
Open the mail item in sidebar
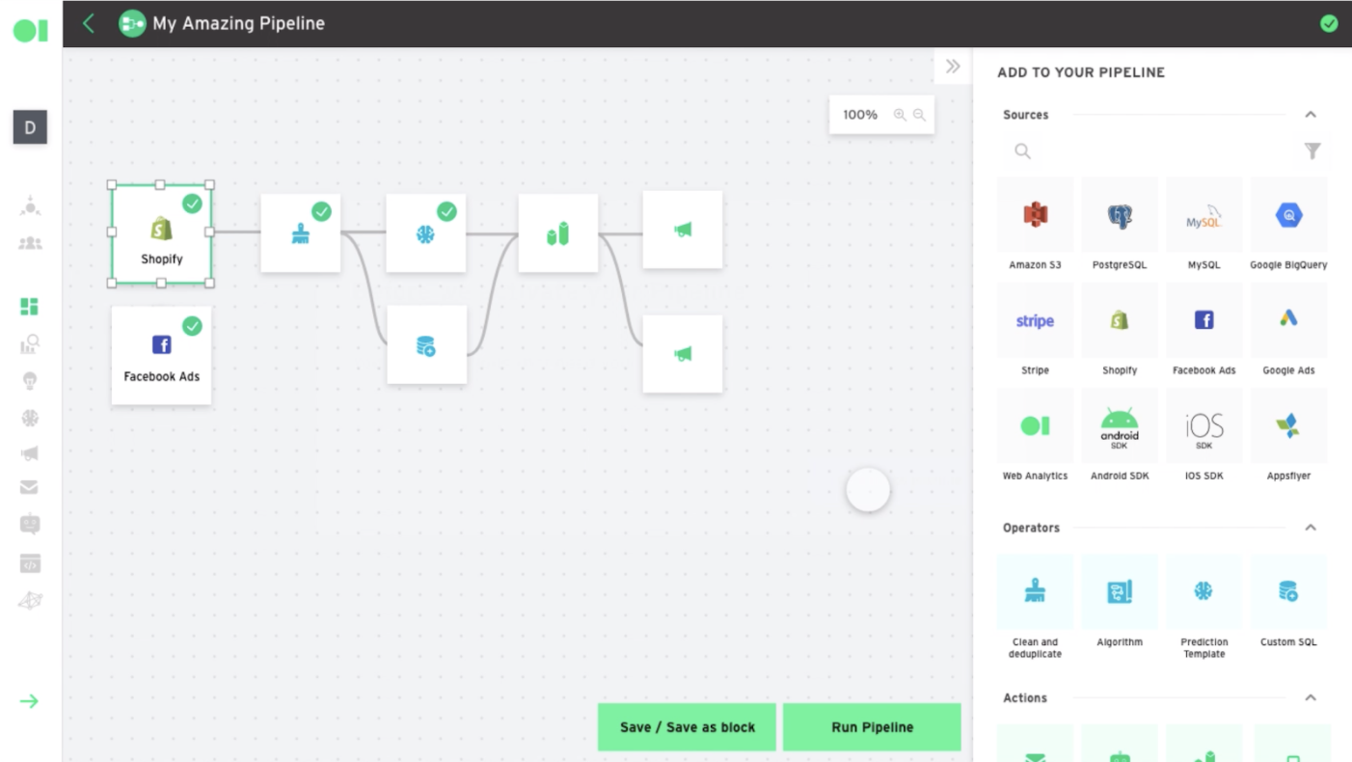pos(30,488)
